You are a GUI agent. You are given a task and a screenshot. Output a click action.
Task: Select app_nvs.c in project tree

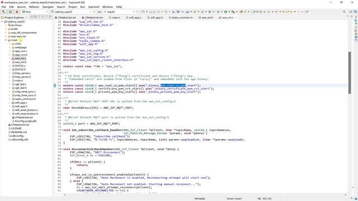pyautogui.click(x=21, y=51)
